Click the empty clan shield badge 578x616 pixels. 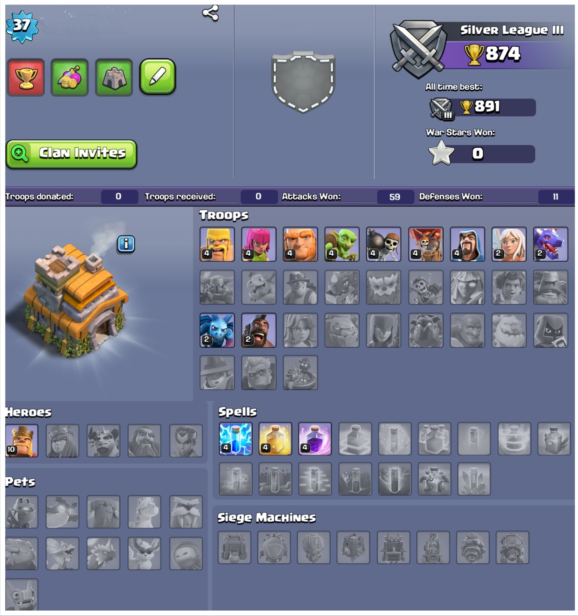click(x=303, y=82)
